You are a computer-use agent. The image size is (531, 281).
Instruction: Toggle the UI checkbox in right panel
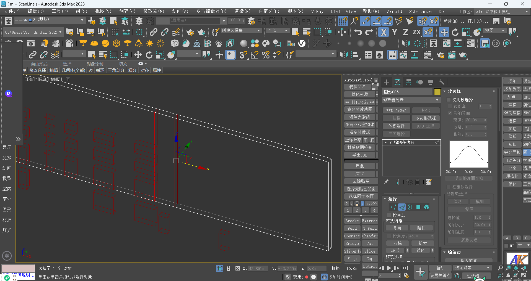tap(506, 246)
